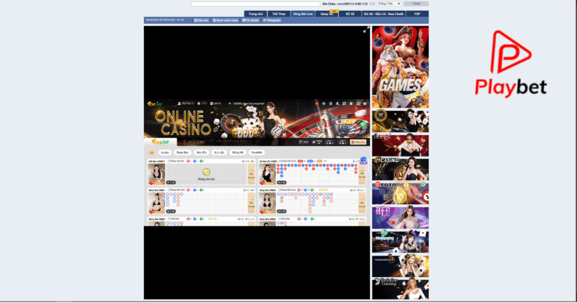Viewport: 577px width, 303px height.
Task: Open the user profile icon in casino header
Action: pyautogui.click(x=179, y=104)
